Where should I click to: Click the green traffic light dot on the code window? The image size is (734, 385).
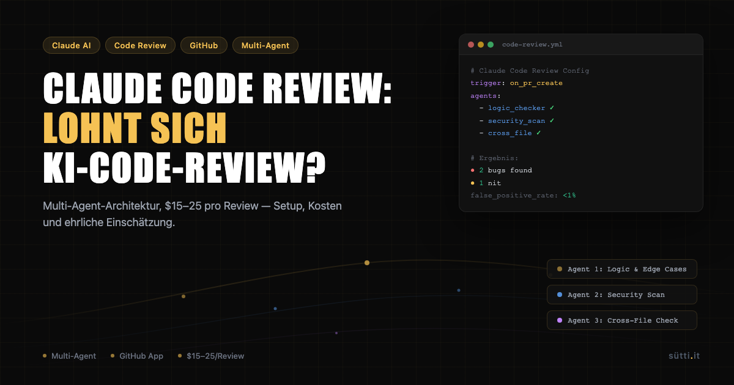pyautogui.click(x=491, y=45)
